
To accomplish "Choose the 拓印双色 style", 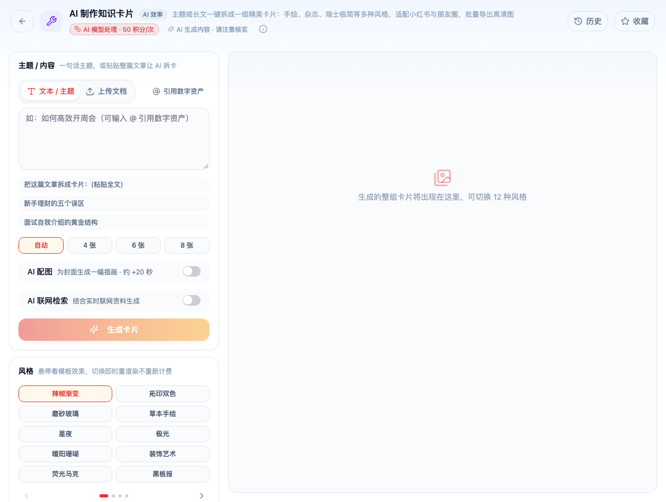I will tap(162, 394).
